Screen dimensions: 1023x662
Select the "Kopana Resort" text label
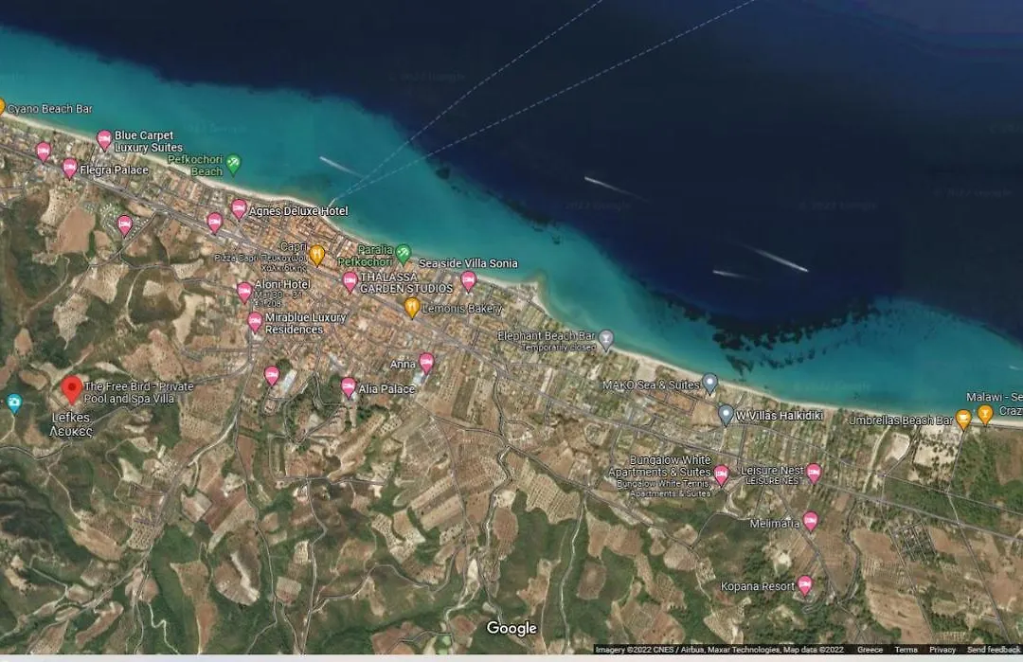(x=758, y=586)
